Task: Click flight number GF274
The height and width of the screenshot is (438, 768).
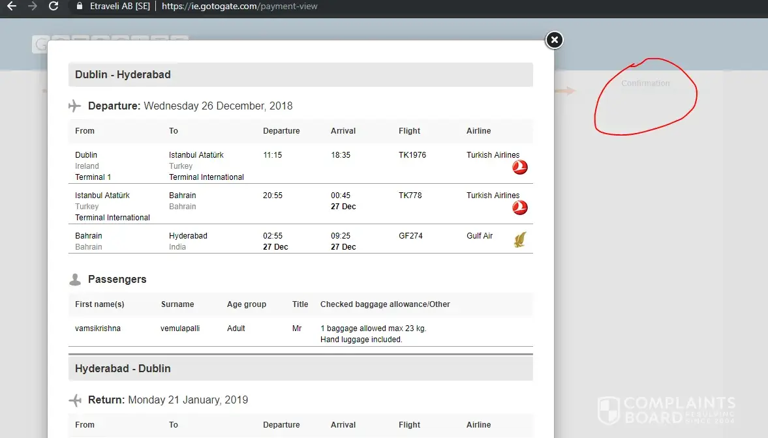Action: tap(410, 236)
